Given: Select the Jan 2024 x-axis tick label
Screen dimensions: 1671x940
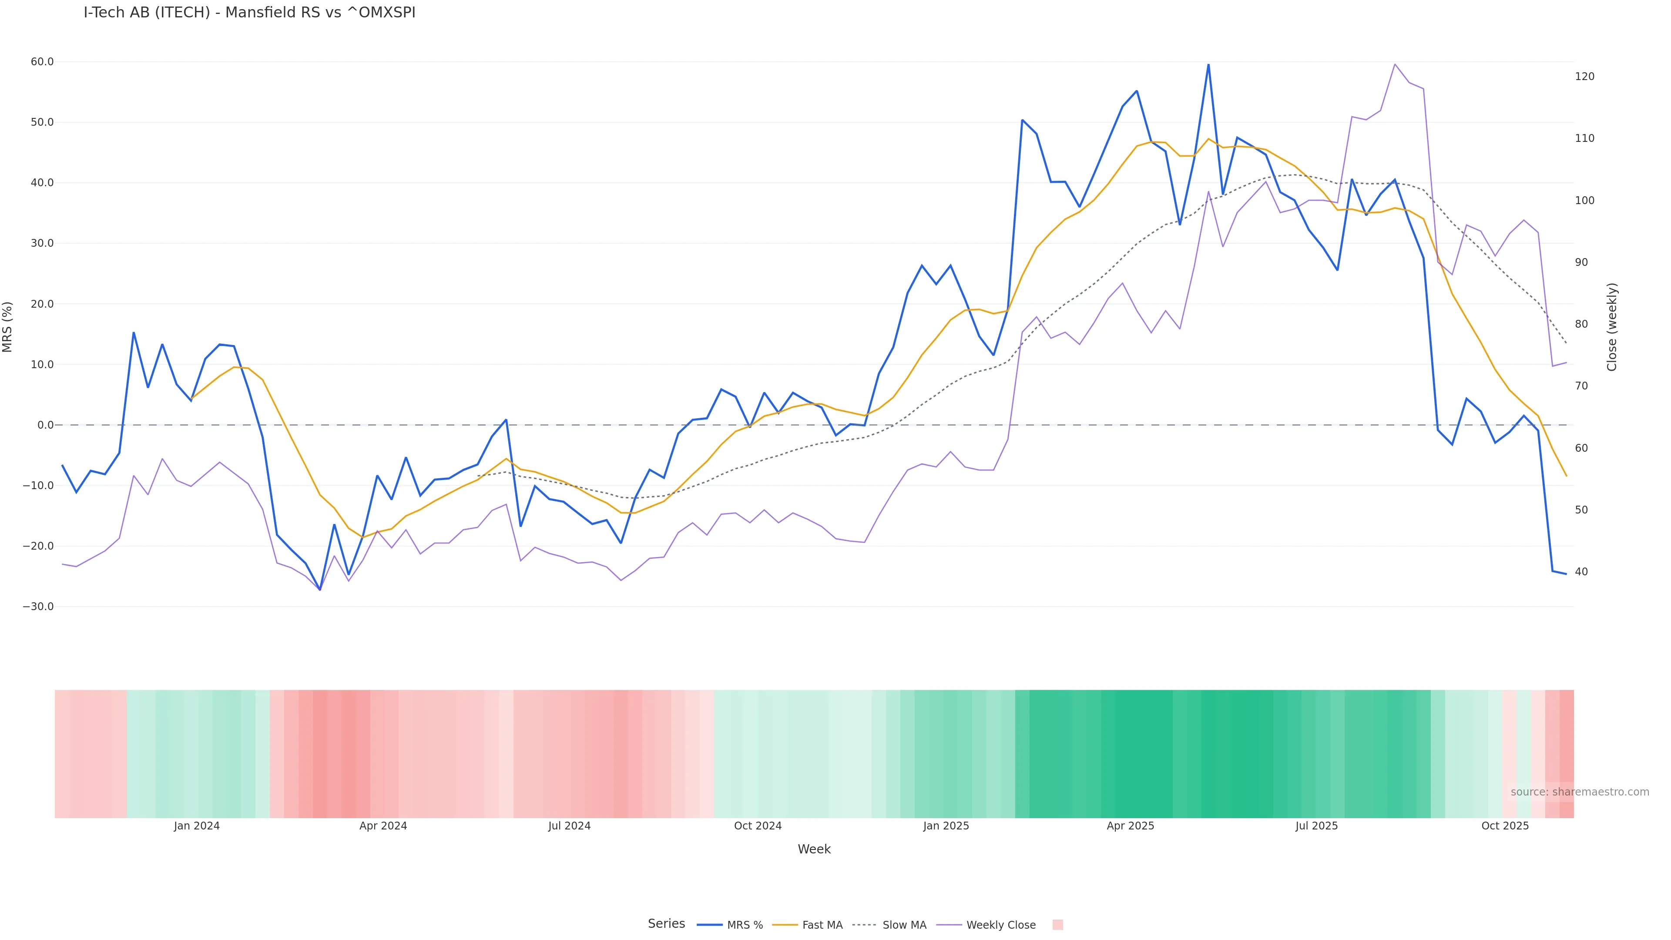Looking at the screenshot, I should (x=197, y=826).
